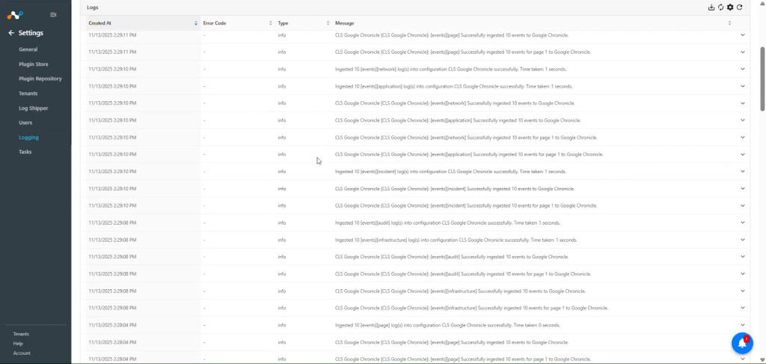Screen dimensions: 766x364
Task: Expand the 'Ingested 10 [events][incident] log(s)' row
Action: 743,172
